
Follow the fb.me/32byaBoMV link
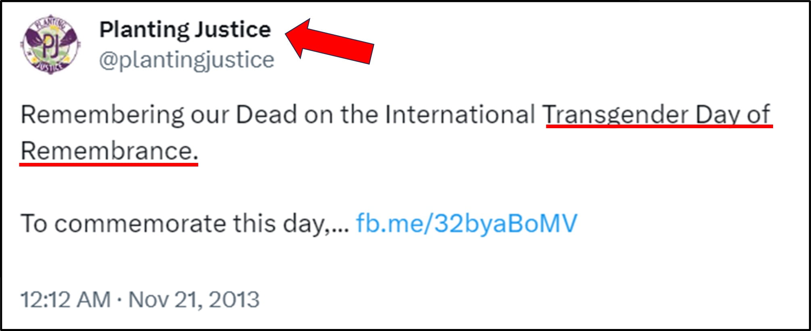pyautogui.click(x=466, y=223)
